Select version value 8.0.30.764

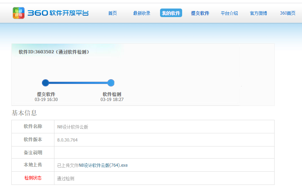click(68, 140)
